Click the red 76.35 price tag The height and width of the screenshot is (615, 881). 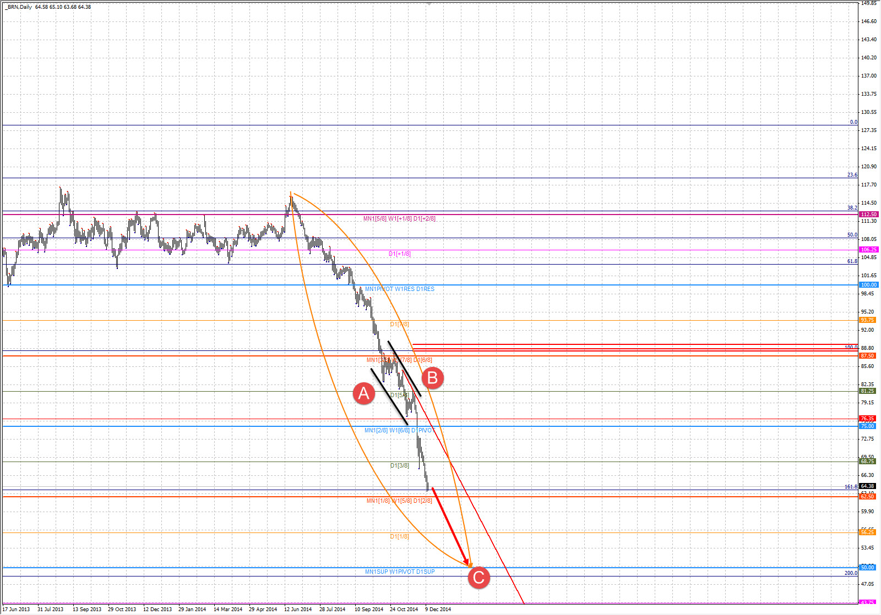[868, 419]
